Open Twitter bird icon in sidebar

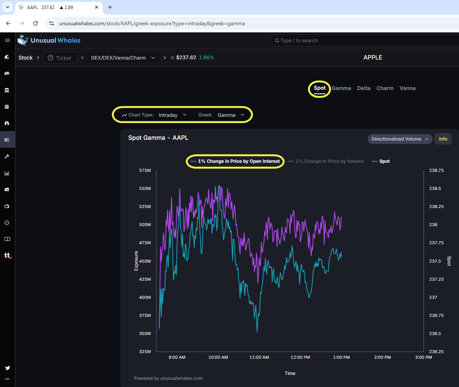(8, 368)
